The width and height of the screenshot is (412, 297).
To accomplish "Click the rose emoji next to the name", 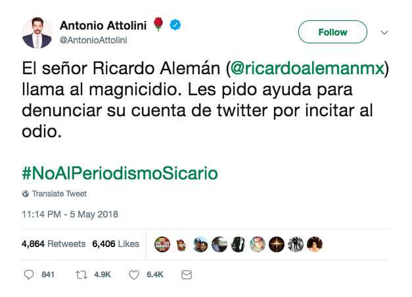I will [158, 25].
